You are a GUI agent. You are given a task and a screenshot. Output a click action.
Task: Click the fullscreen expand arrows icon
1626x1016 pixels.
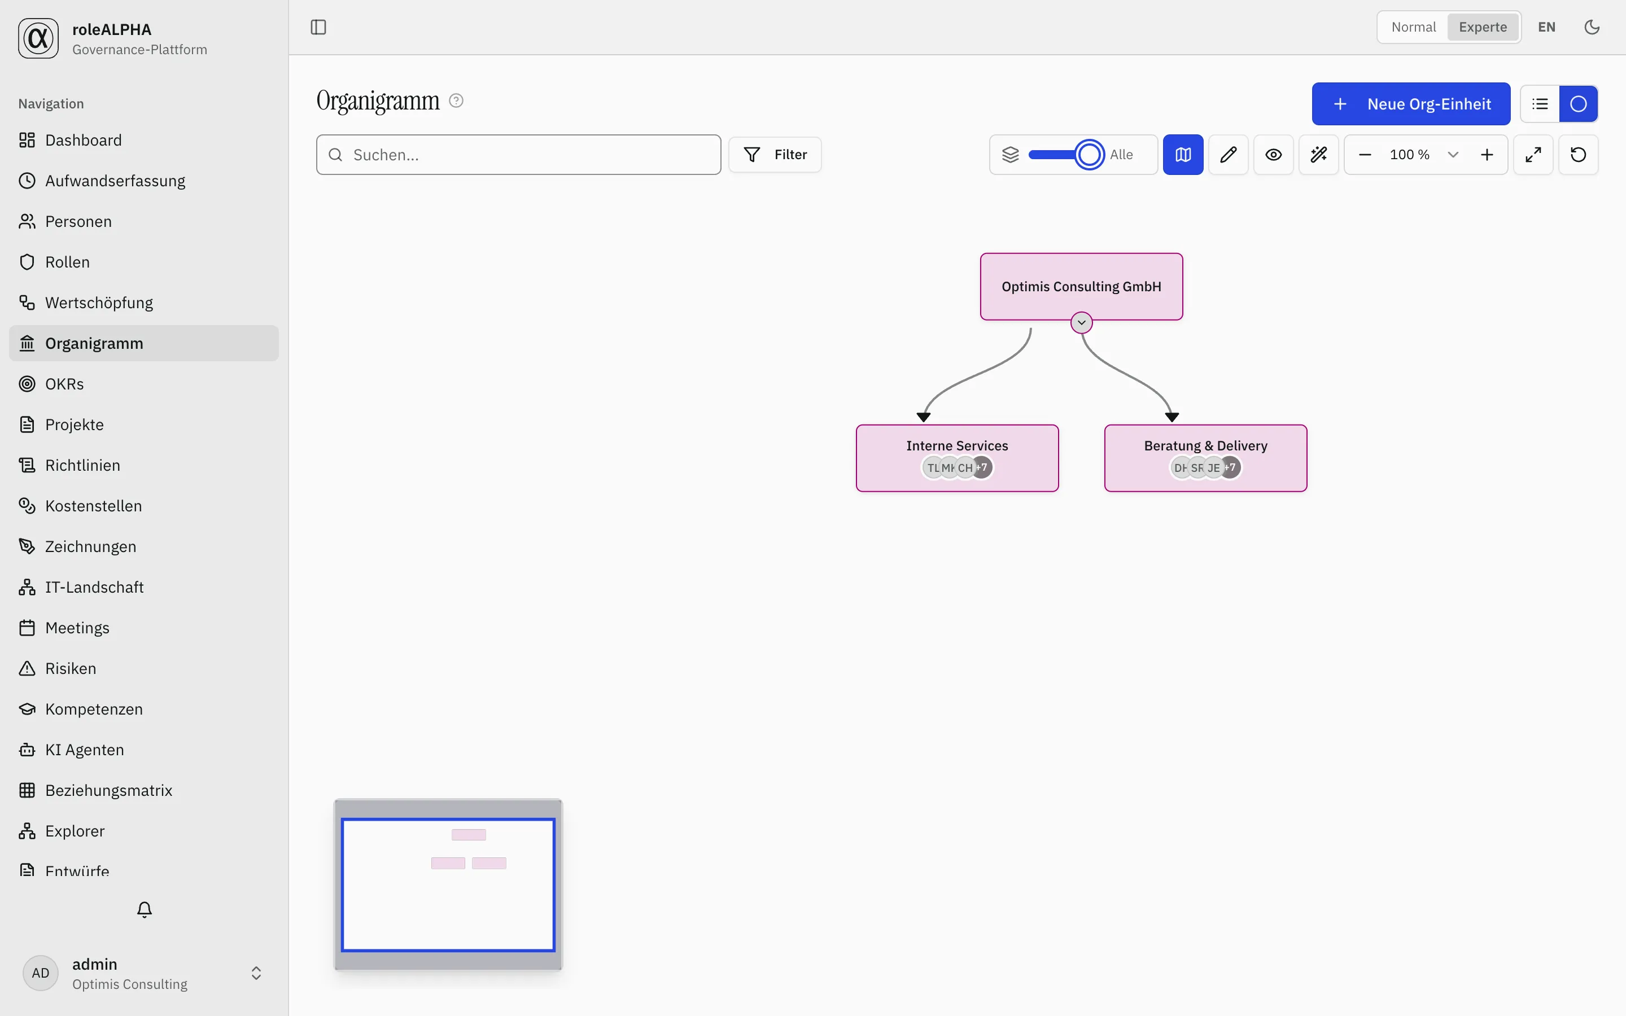point(1533,155)
